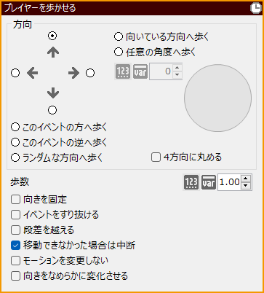Click the 歩数 1.00 input field
Image resolution: width=264 pixels, height=293 pixels.
[x=229, y=182]
